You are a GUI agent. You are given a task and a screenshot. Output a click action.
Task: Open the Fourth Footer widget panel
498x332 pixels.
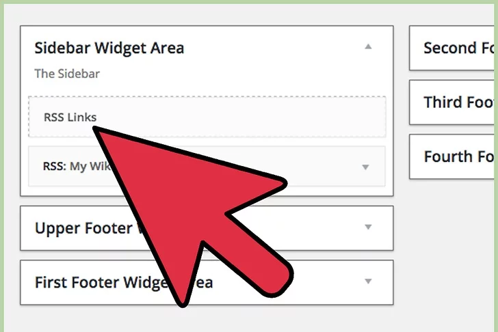(451, 156)
